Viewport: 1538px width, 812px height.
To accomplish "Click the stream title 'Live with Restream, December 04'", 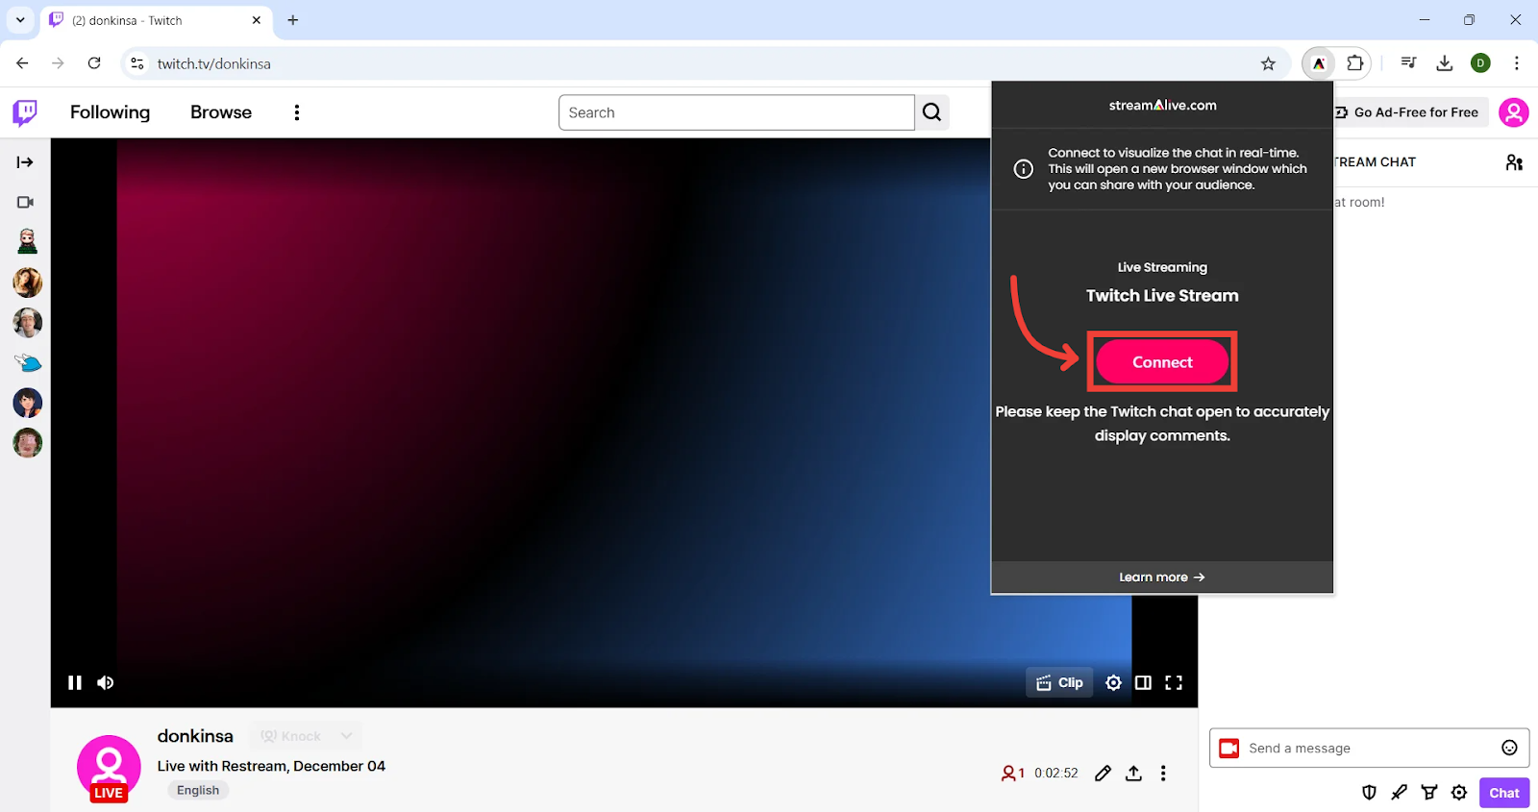I will tap(271, 766).
